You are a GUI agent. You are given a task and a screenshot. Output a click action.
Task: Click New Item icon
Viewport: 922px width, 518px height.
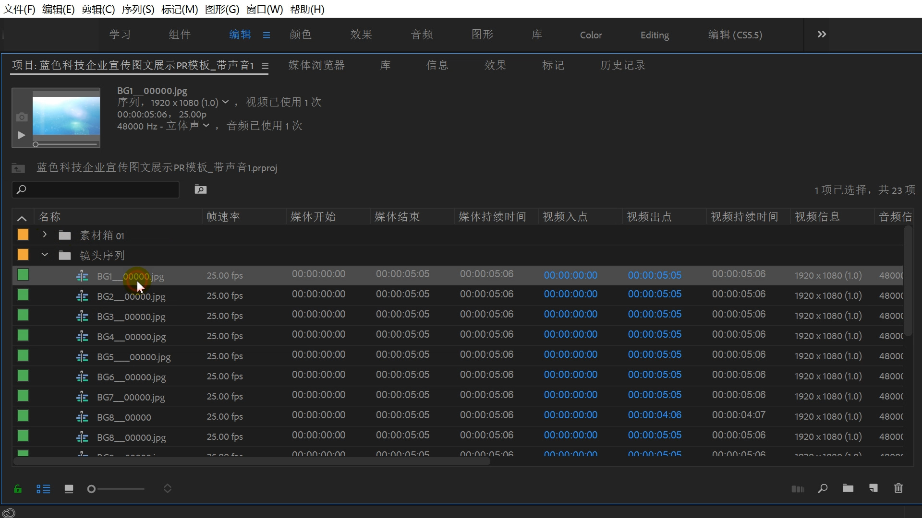873,488
